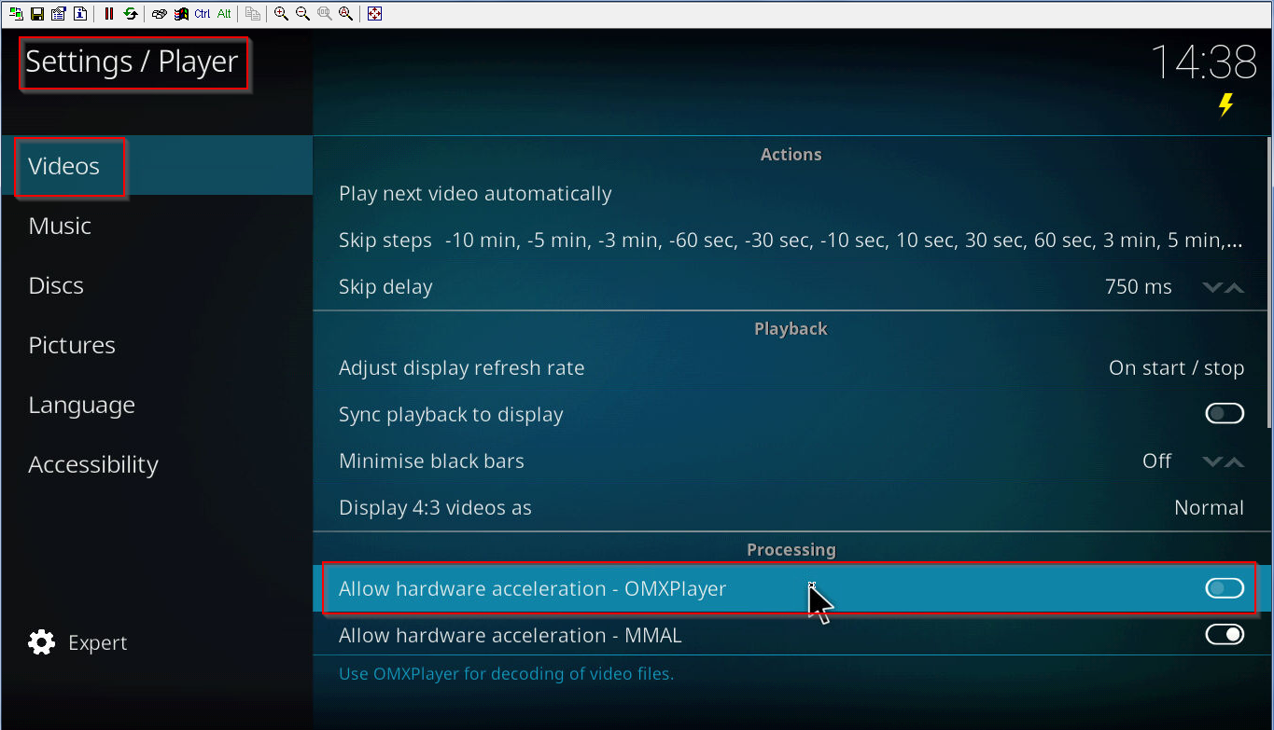The image size is (1274, 730).
Task: Click the Expert settings level gear icon
Action: click(42, 642)
